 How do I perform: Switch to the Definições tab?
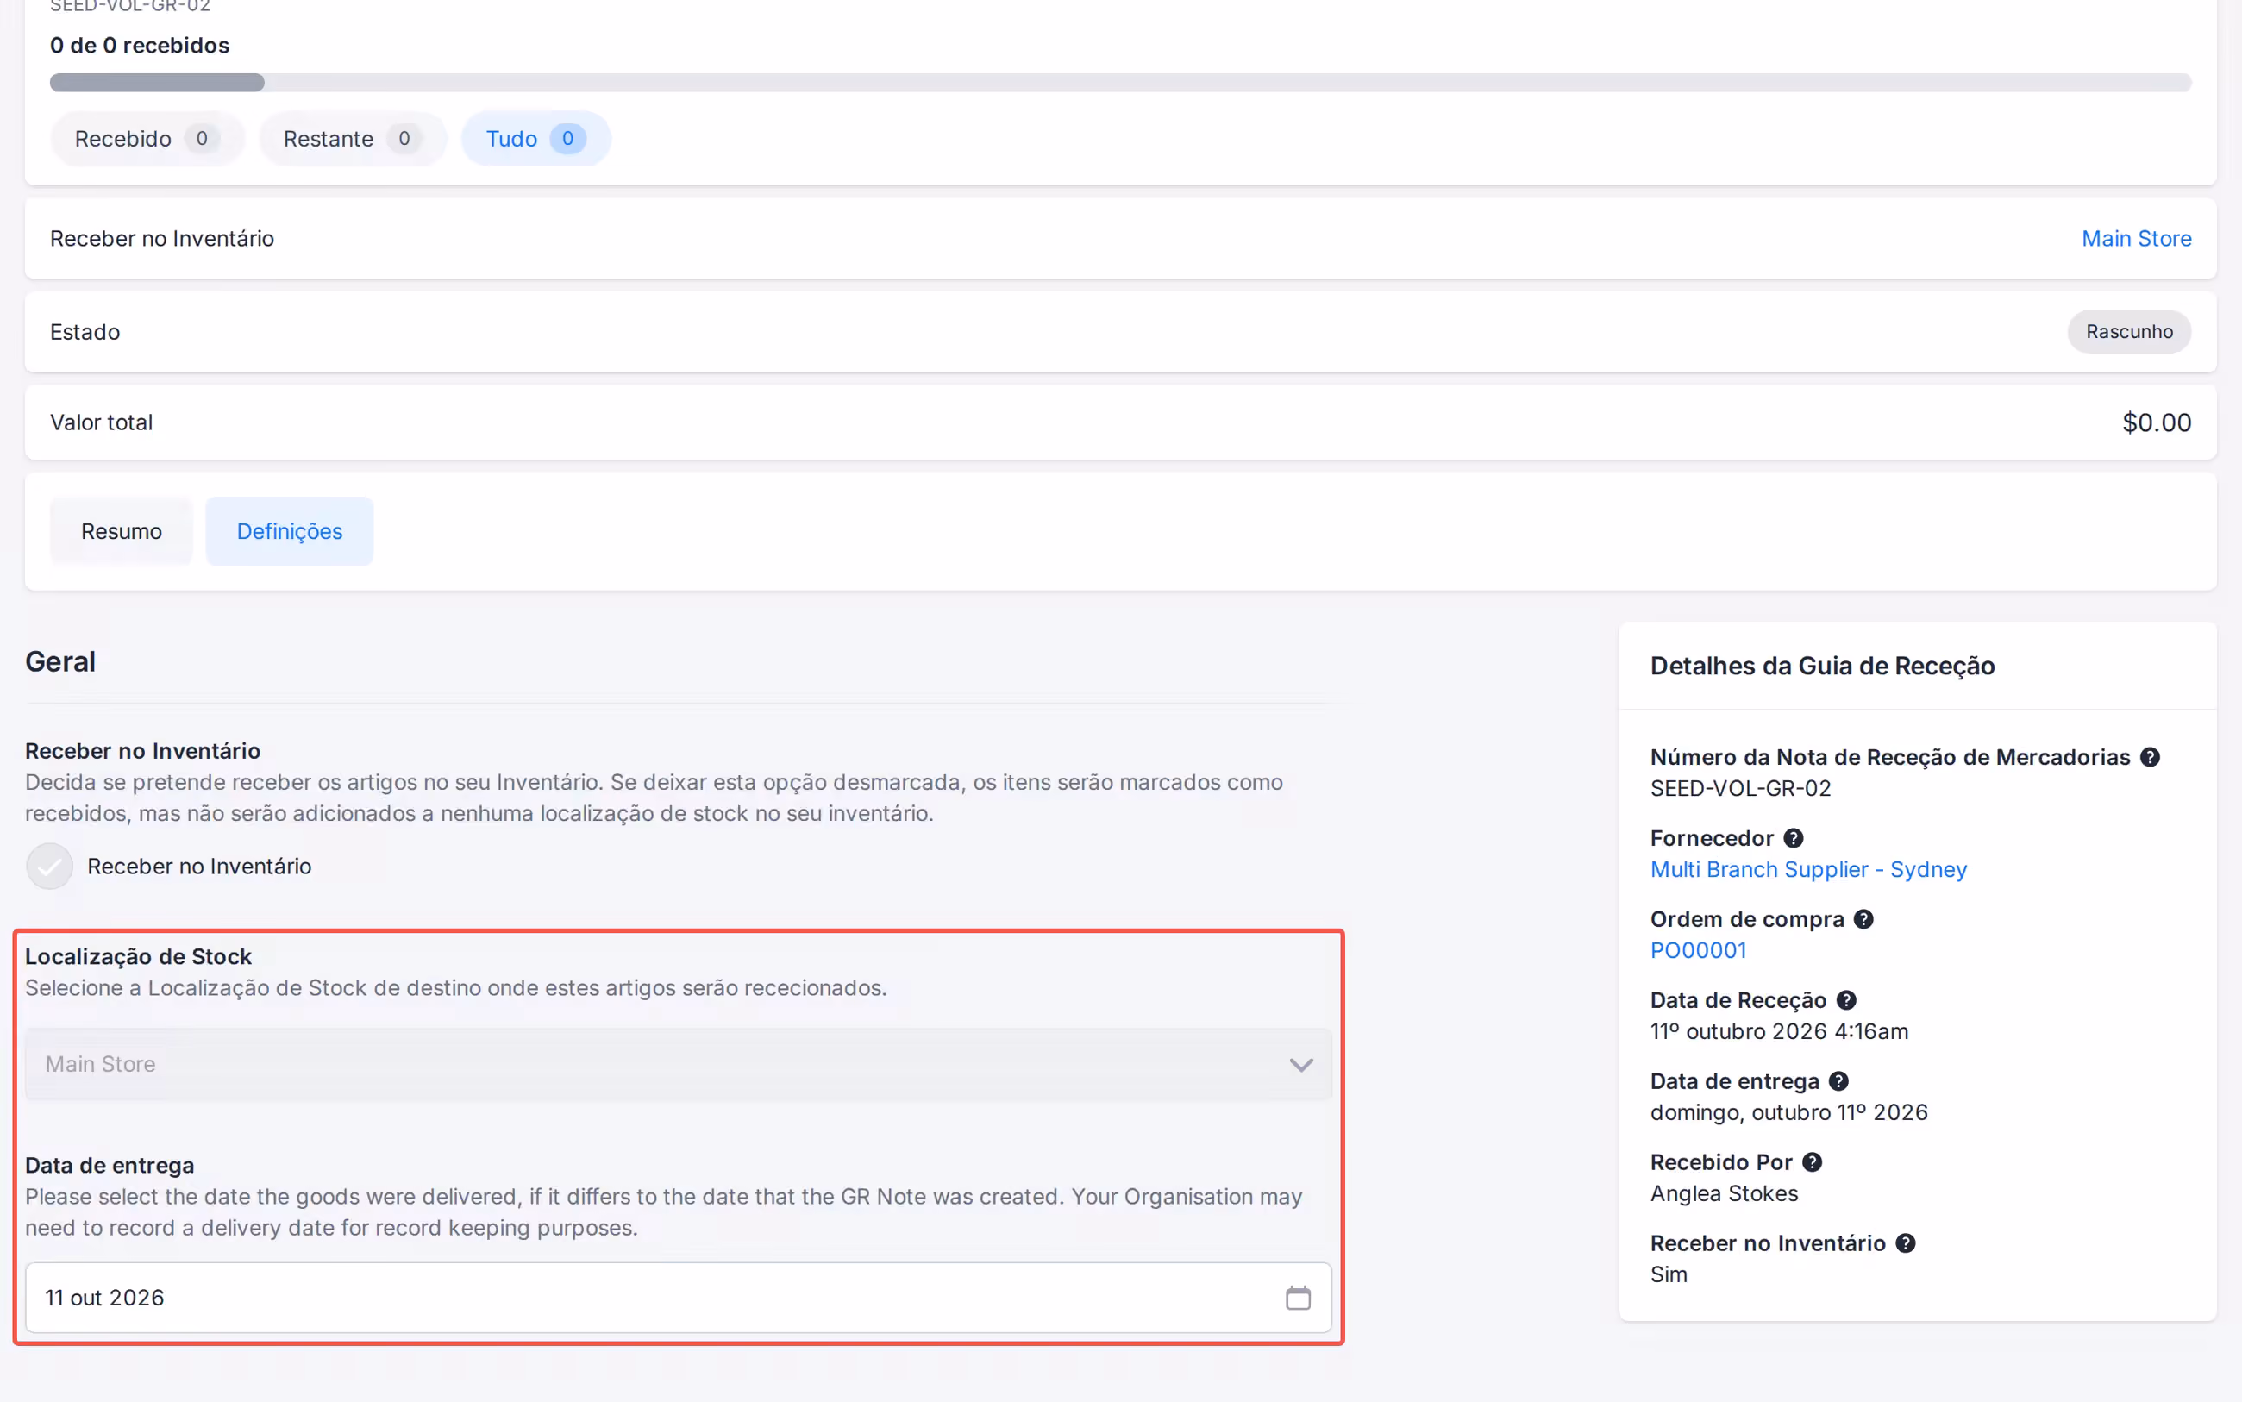pos(289,531)
